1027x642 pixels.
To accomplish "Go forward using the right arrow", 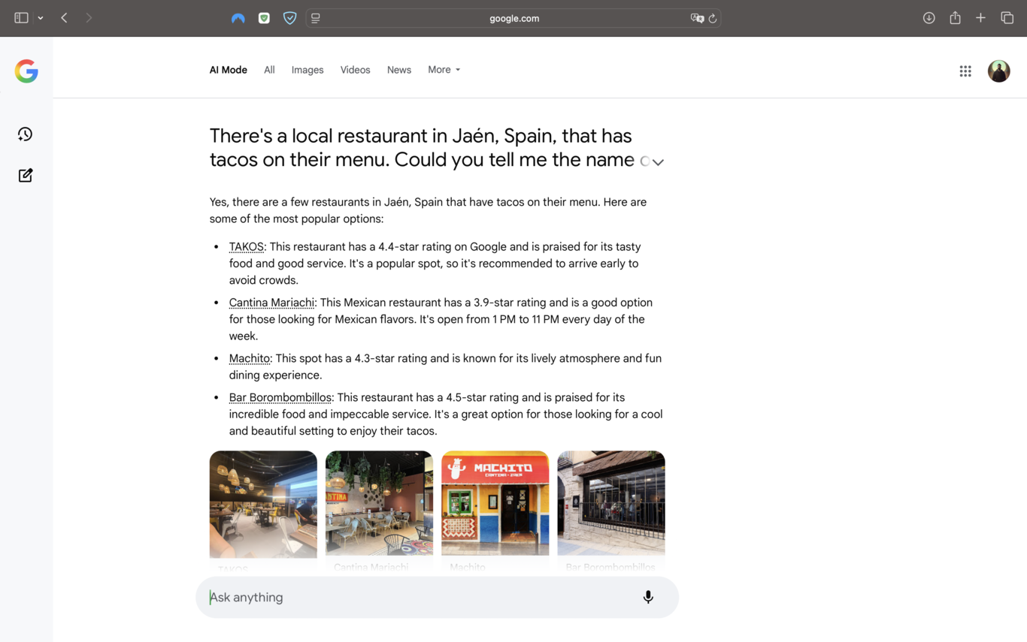I will (x=89, y=18).
